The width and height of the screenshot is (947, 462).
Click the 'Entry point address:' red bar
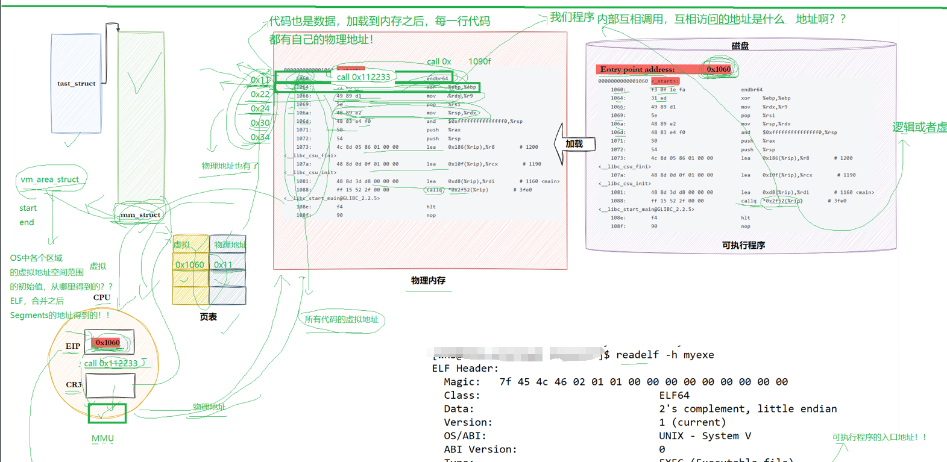pos(664,69)
